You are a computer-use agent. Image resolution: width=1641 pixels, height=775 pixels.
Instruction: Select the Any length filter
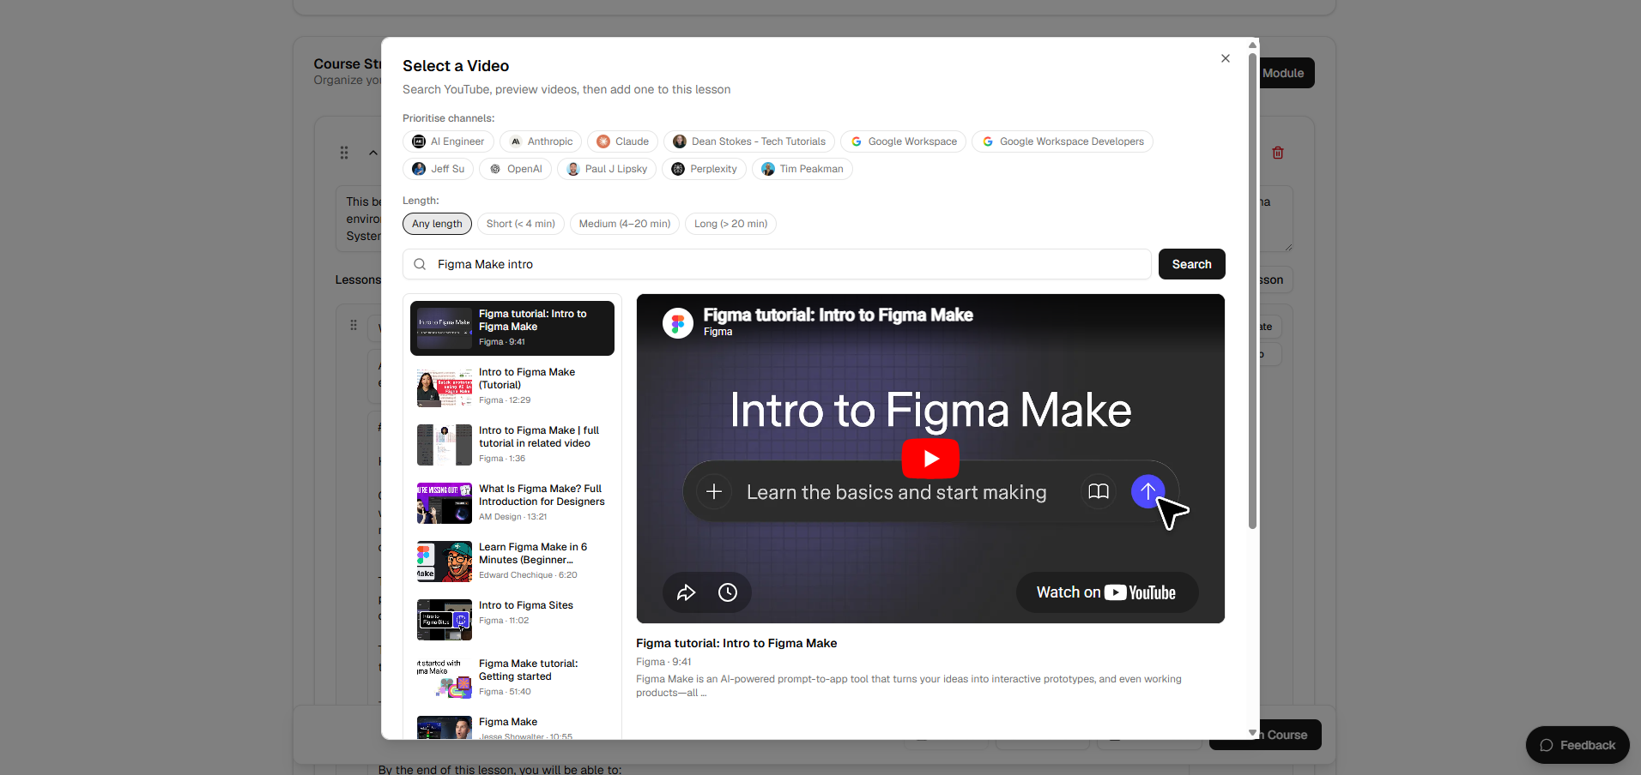(437, 224)
